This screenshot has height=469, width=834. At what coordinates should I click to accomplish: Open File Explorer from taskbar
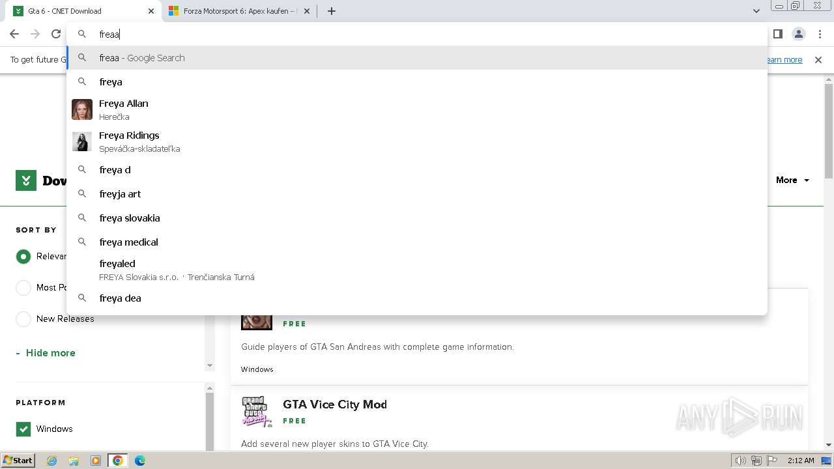click(x=74, y=461)
